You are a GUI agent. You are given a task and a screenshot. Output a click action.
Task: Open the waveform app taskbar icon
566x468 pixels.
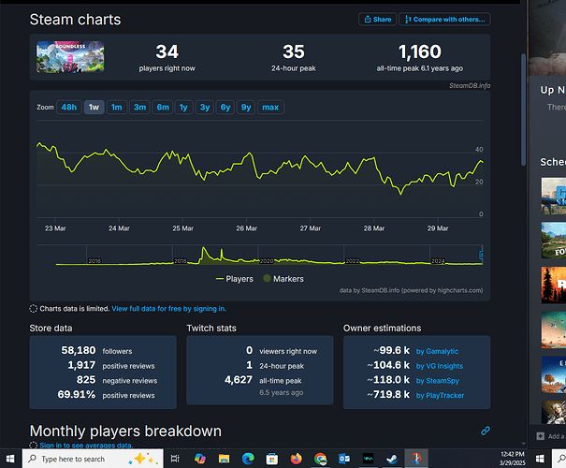(x=369, y=459)
